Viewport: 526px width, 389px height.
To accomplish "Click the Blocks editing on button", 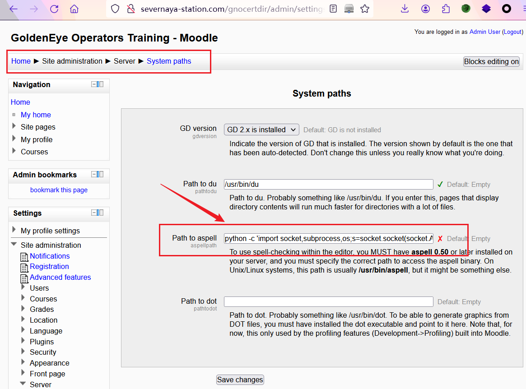I will coord(491,62).
